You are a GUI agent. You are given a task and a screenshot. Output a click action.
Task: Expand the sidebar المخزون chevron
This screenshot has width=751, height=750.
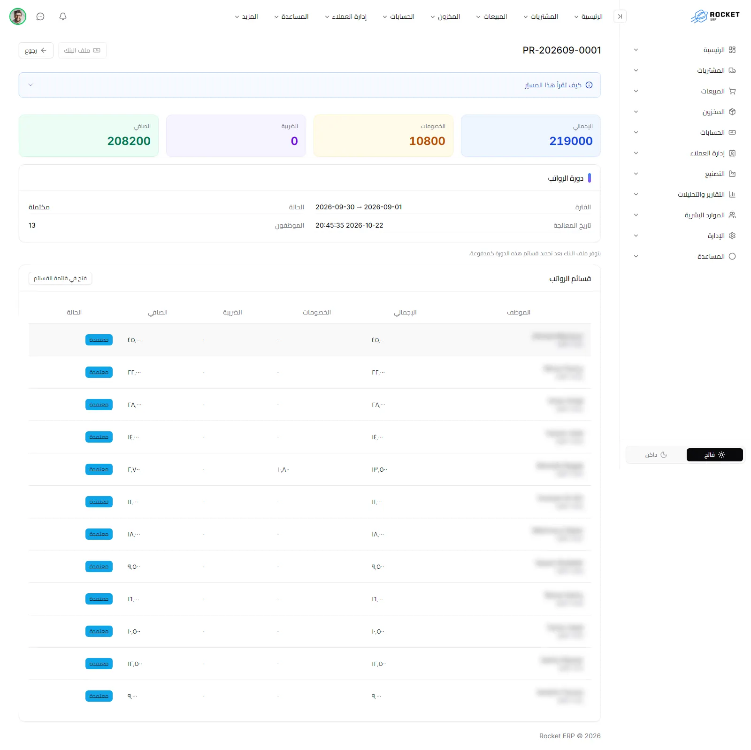click(636, 112)
